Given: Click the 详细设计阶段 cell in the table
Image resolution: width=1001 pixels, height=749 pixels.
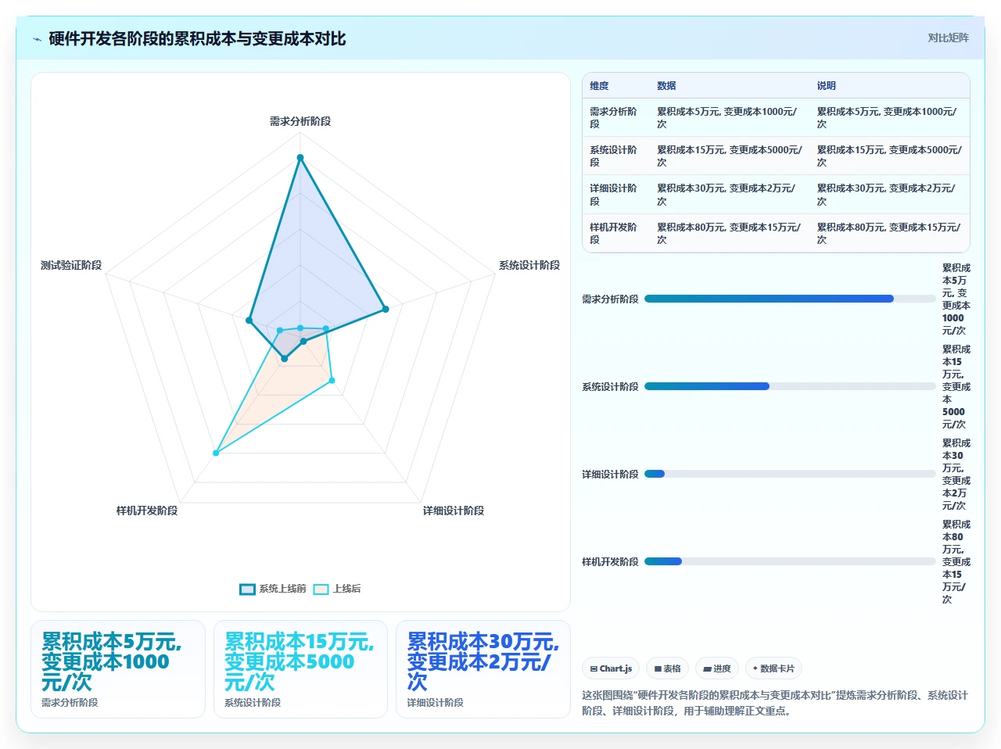Looking at the screenshot, I should (615, 195).
